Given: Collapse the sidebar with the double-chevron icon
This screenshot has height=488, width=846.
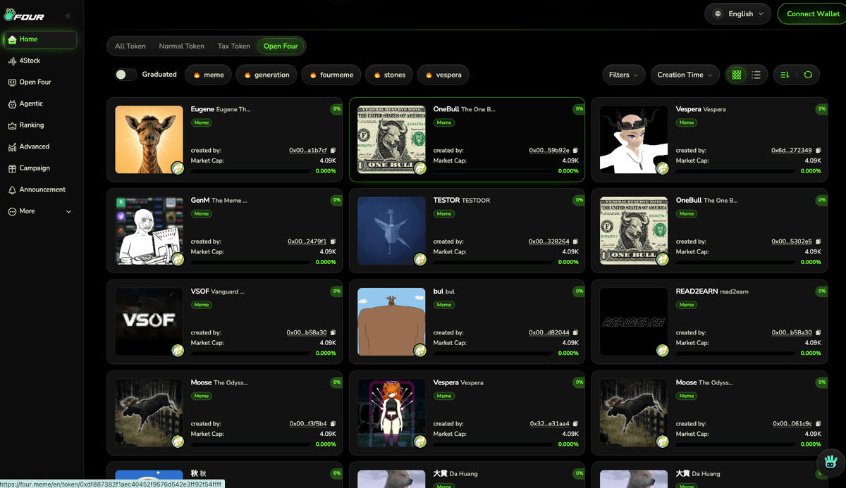Looking at the screenshot, I should pos(68,15).
